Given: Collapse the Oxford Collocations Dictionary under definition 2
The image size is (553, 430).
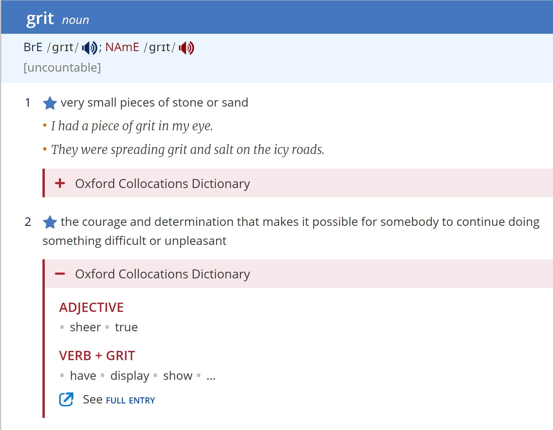Looking at the screenshot, I should [162, 274].
